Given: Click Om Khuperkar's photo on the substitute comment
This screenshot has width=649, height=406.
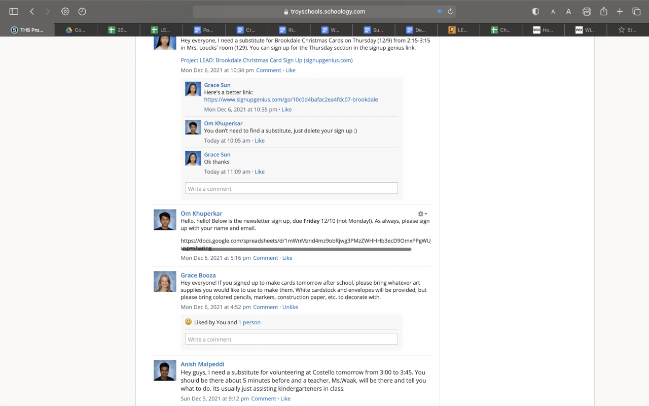Looking at the screenshot, I should (x=193, y=127).
